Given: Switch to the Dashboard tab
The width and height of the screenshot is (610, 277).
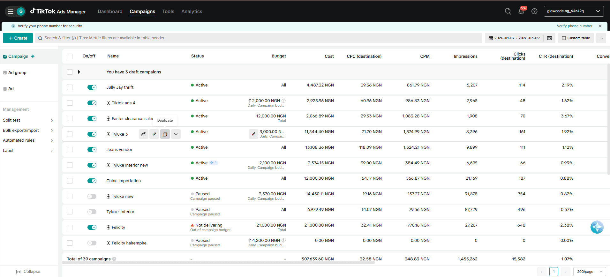Looking at the screenshot, I should [x=110, y=11].
